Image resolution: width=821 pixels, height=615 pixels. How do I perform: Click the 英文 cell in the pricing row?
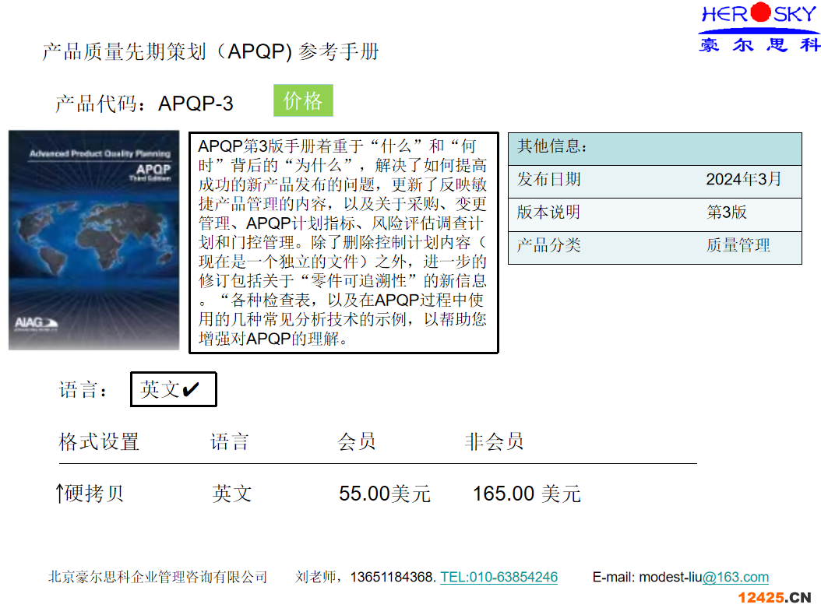[x=232, y=494]
